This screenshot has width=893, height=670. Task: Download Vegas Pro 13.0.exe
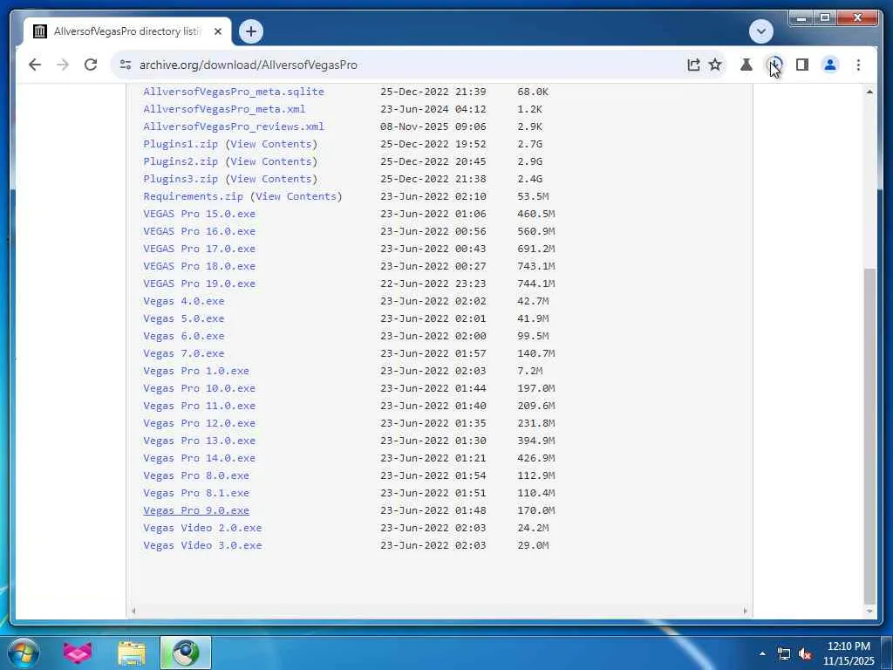(x=200, y=441)
